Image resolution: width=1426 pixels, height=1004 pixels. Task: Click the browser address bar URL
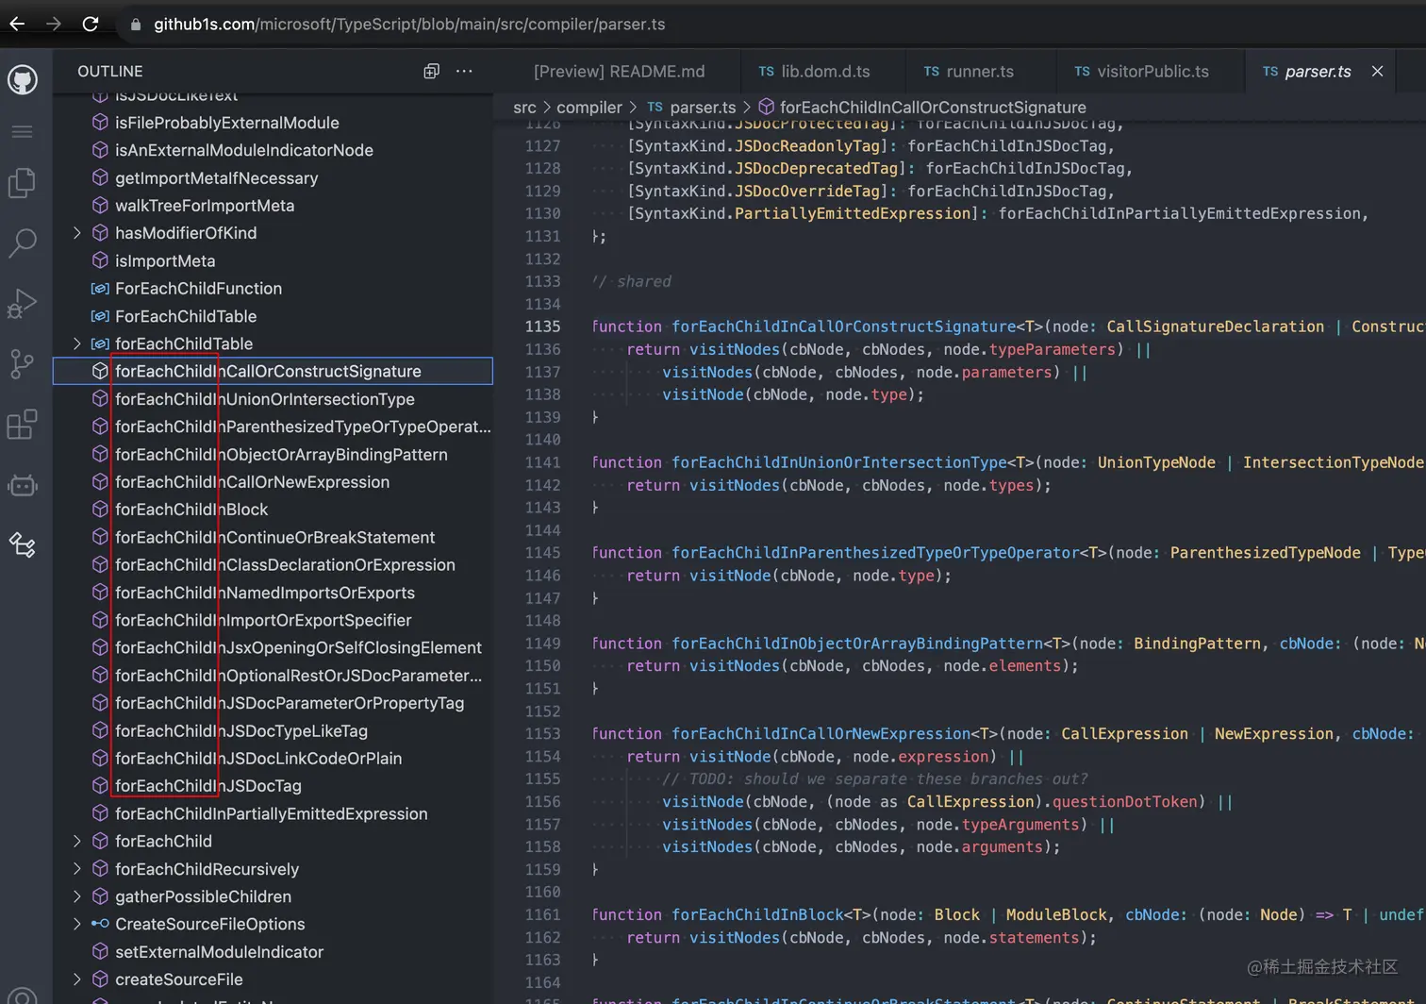click(x=409, y=24)
